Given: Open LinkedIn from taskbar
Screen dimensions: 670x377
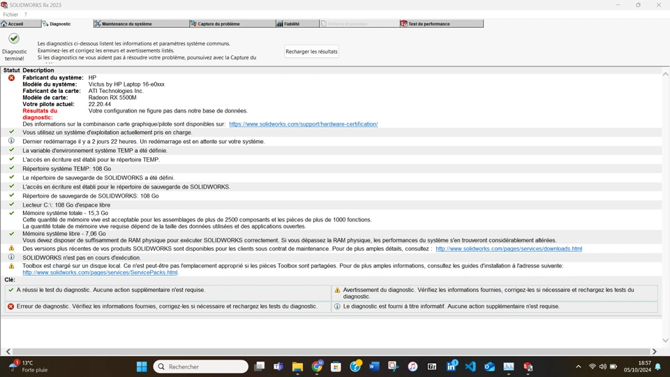Looking at the screenshot, I should [x=452, y=367].
